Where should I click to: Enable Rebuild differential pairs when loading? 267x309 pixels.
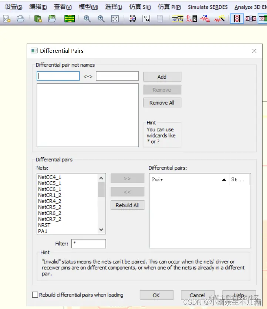[35, 295]
